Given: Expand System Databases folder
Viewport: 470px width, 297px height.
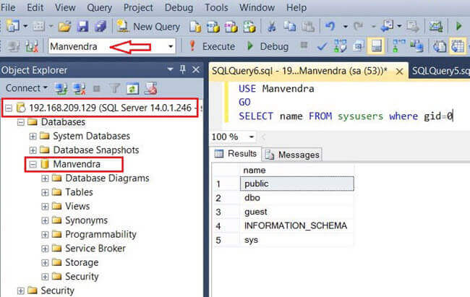Looking at the screenshot, I should 33,136.
